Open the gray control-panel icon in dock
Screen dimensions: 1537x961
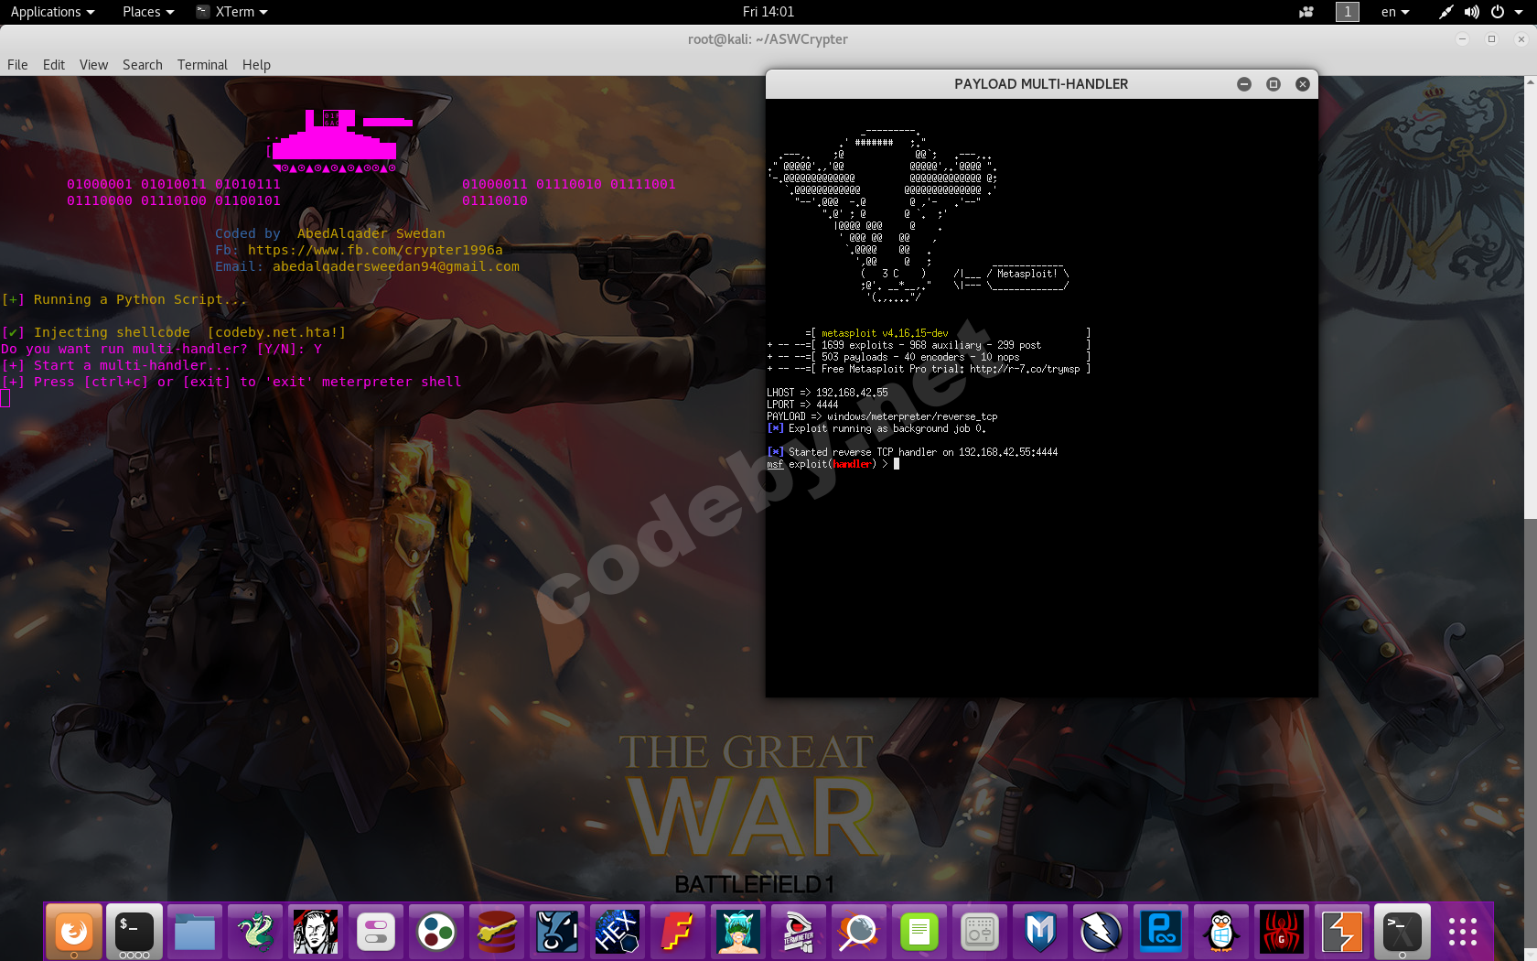tap(980, 932)
